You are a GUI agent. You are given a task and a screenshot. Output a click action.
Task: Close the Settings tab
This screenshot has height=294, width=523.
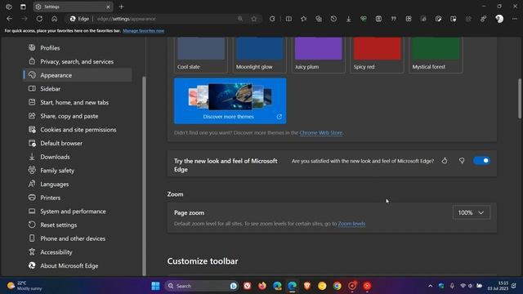point(108,7)
